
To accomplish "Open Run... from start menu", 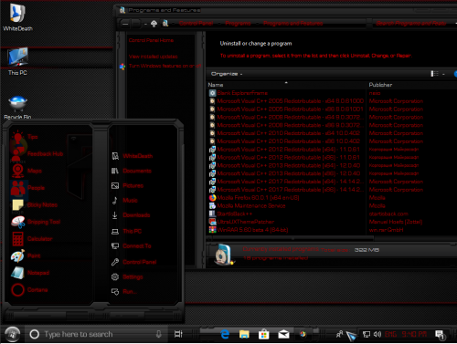I will pos(124,292).
